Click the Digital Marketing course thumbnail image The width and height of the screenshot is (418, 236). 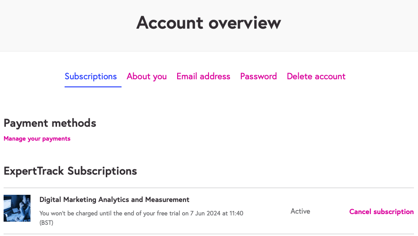pyautogui.click(x=17, y=208)
